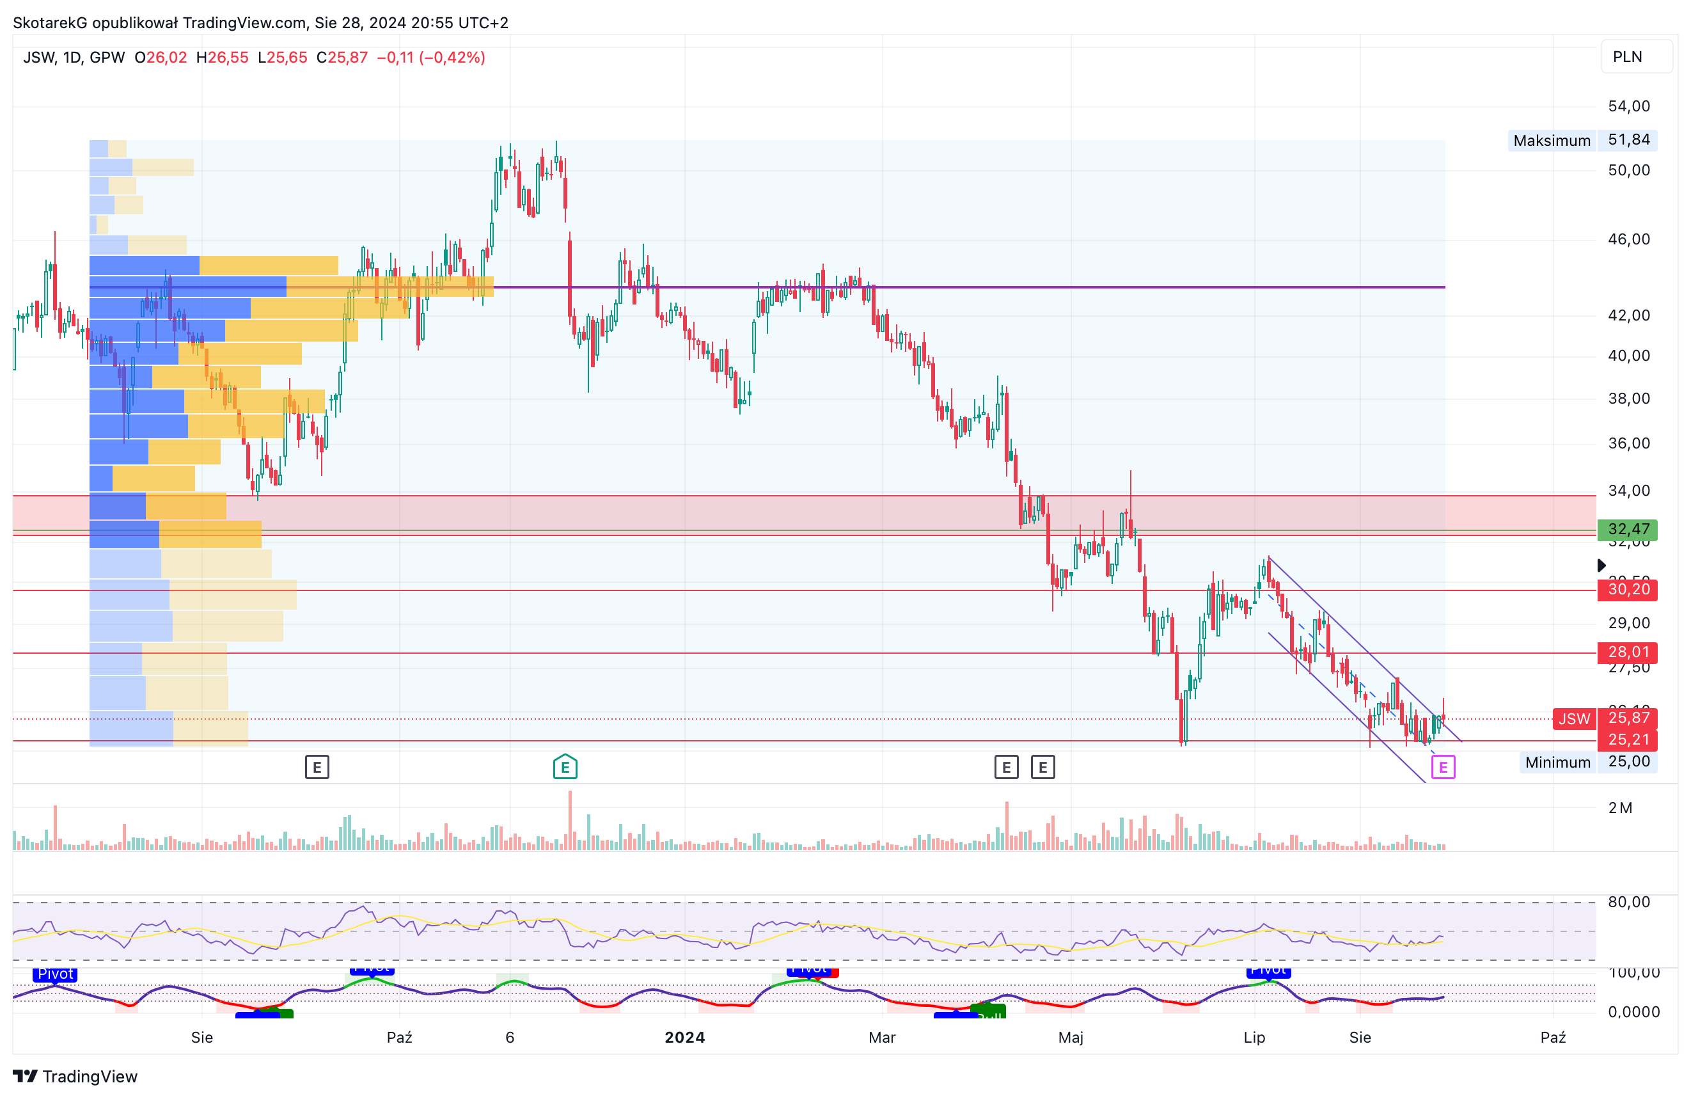The image size is (1691, 1099).
Task: Click the 46,00 price axis label
Action: click(1628, 239)
